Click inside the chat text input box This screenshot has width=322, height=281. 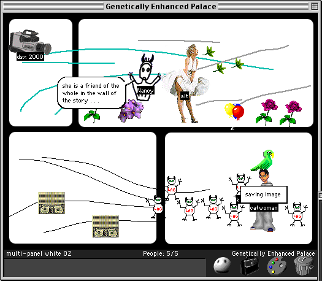coord(105,267)
